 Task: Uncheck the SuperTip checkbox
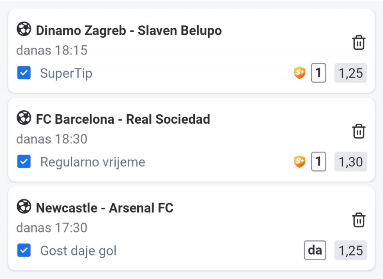(x=24, y=73)
